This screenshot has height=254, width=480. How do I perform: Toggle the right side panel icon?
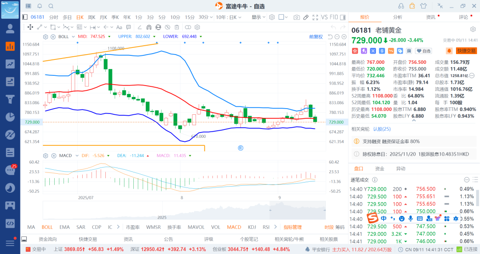[x=343, y=17]
